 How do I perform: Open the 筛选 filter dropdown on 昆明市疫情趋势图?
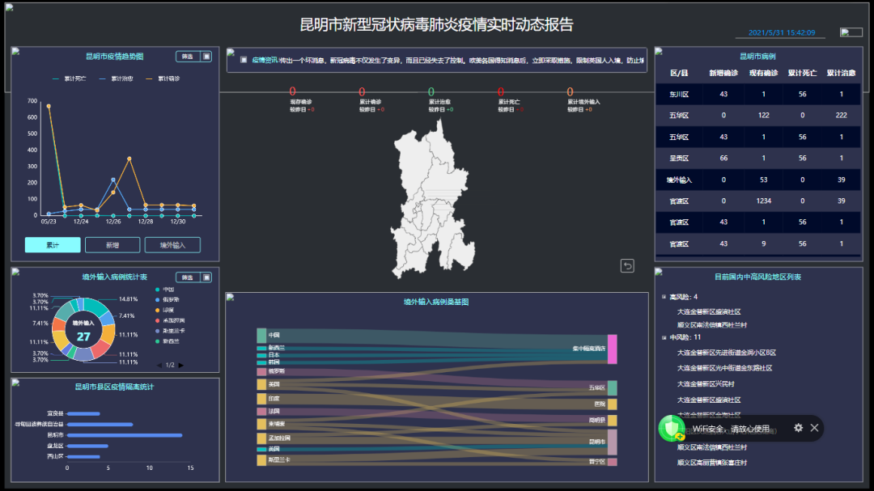tap(189, 56)
